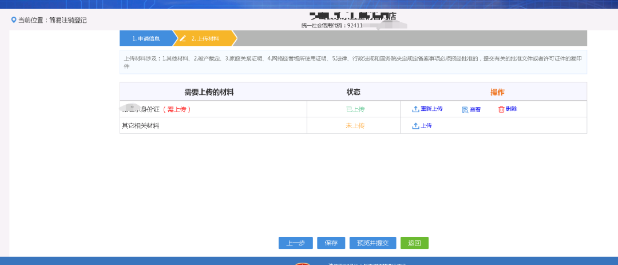Click the red 需上传 label in the 身份证 row
Viewport: 618px width, 265px height.
click(177, 109)
